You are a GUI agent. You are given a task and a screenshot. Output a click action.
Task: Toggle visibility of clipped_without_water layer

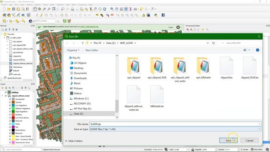[x=6, y=96]
